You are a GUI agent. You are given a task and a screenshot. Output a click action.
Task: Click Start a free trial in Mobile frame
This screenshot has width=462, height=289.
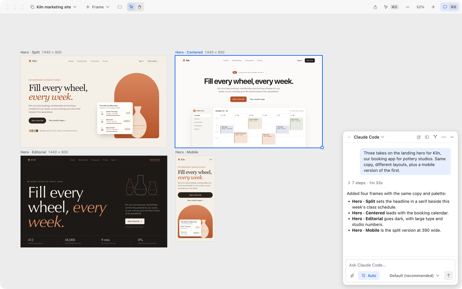tap(195, 195)
